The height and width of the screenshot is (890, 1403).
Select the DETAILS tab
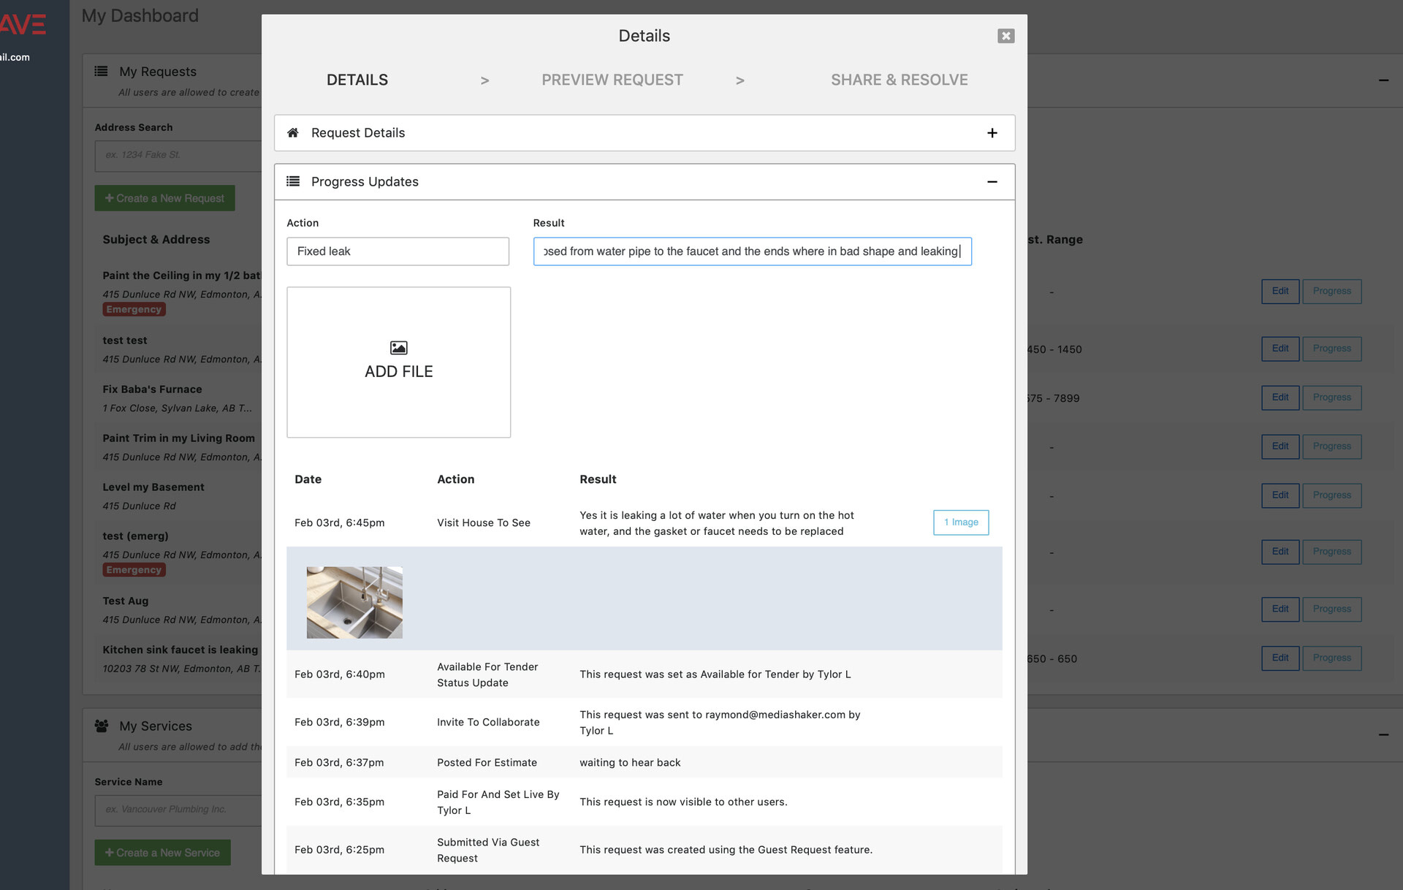coord(357,80)
